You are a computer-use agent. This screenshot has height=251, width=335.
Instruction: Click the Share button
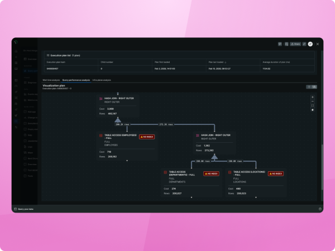pos(295,44)
